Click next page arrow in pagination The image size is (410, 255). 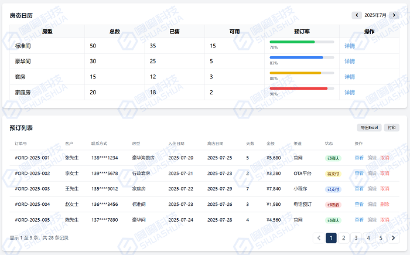394,238
